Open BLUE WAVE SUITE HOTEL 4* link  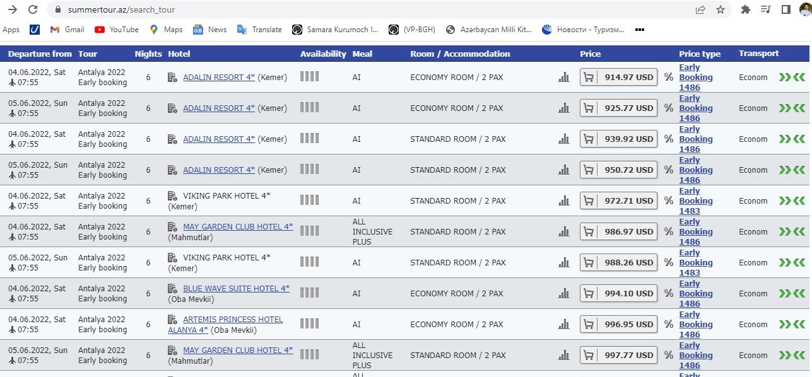click(236, 288)
